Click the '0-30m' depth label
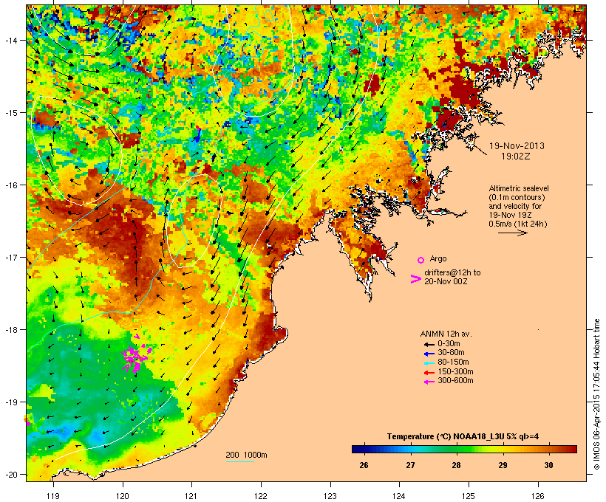Image resolution: width=606 pixels, height=502 pixels. (x=449, y=344)
